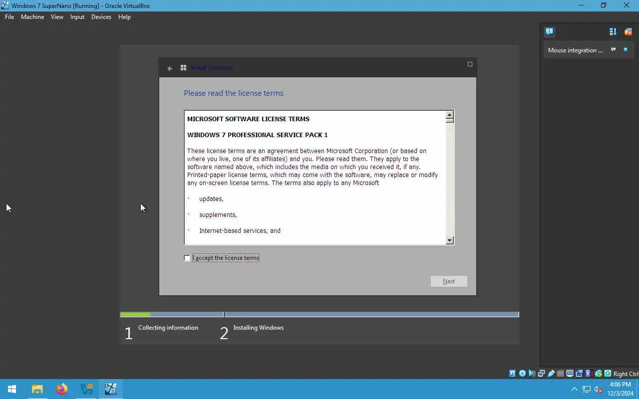Click the license text scroll down arrow

pyautogui.click(x=450, y=240)
